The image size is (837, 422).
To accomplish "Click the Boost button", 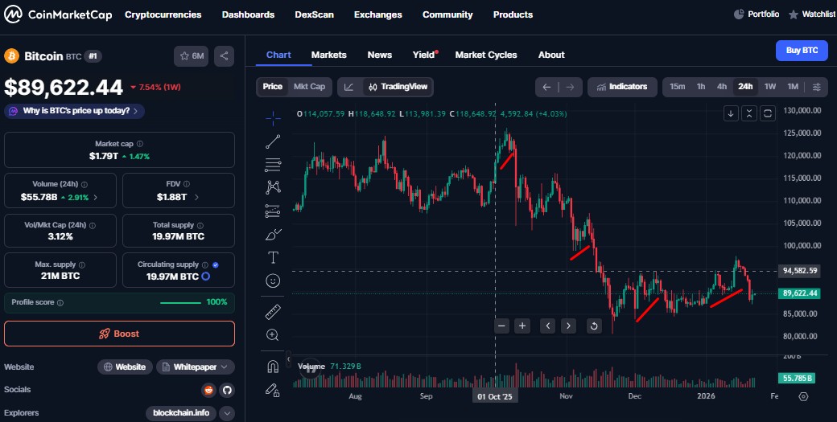I will pyautogui.click(x=119, y=334).
